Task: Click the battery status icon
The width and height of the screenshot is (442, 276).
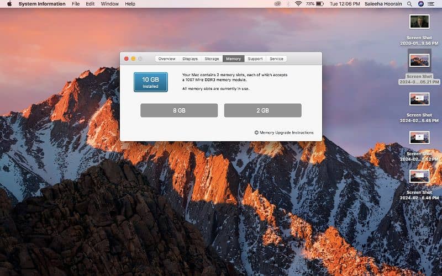Action: (x=321, y=4)
